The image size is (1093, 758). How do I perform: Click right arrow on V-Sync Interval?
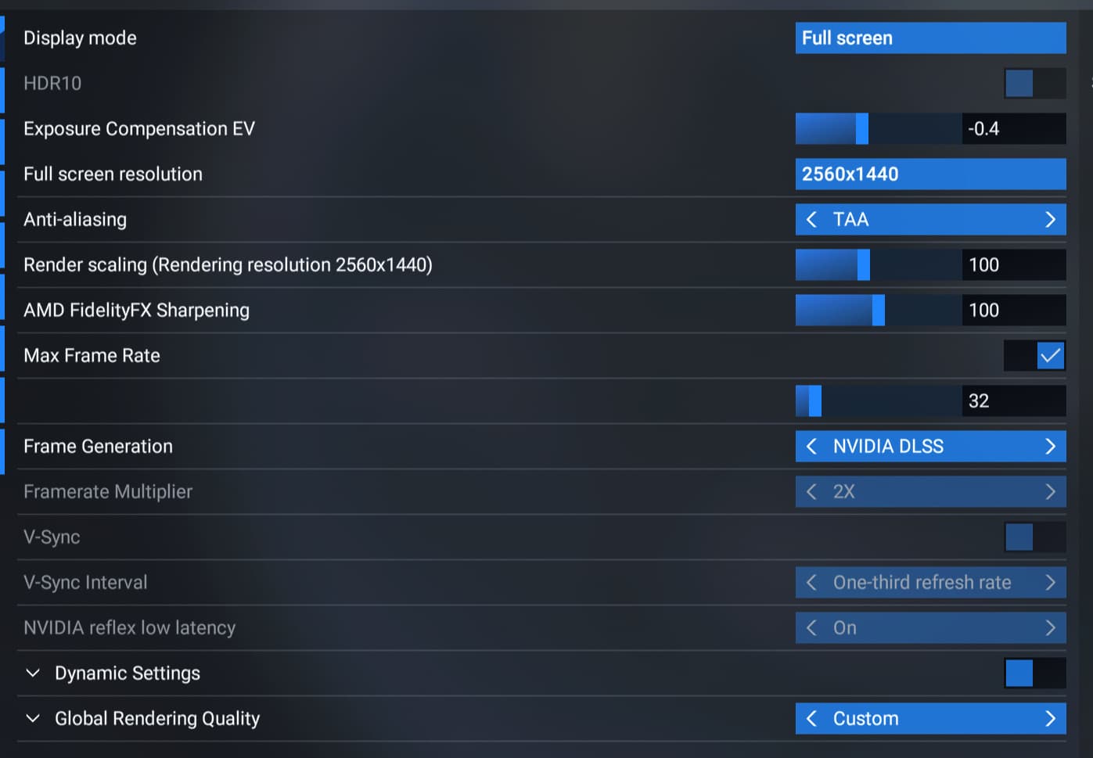(x=1050, y=582)
